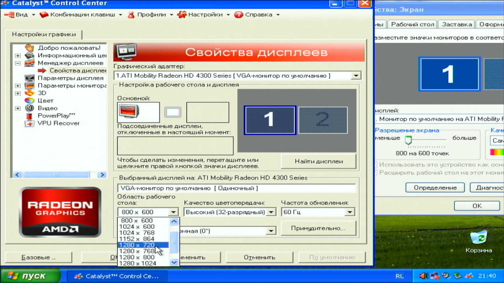Click the right arrow of the tree scrollbar

[102, 175]
